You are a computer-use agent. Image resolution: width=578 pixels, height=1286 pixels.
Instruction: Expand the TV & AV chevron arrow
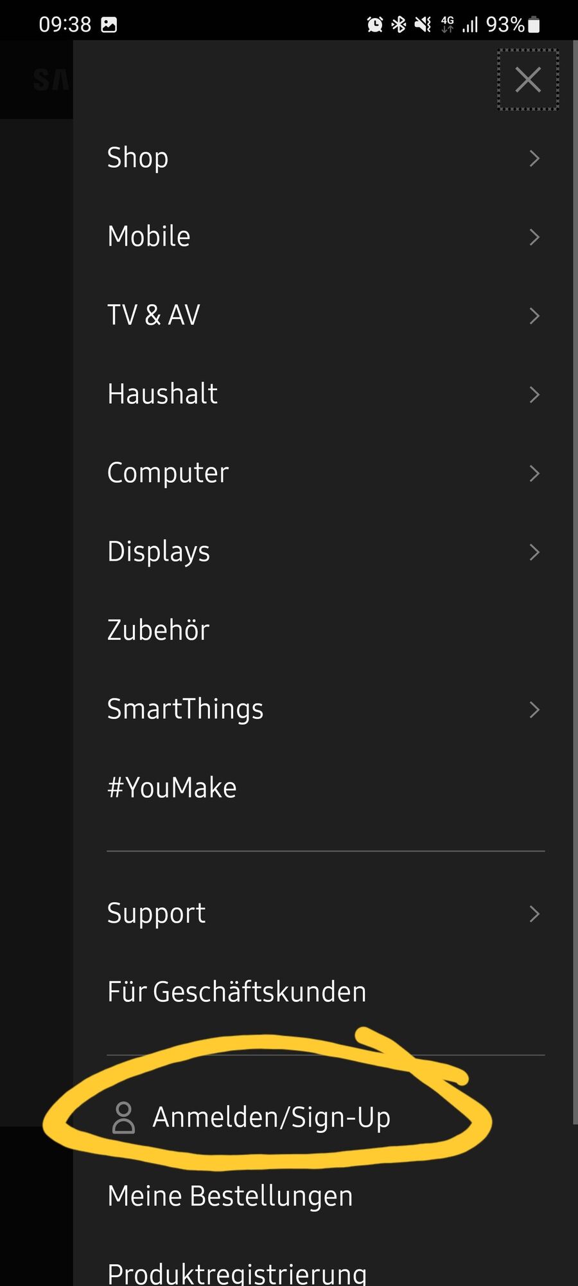[534, 316]
